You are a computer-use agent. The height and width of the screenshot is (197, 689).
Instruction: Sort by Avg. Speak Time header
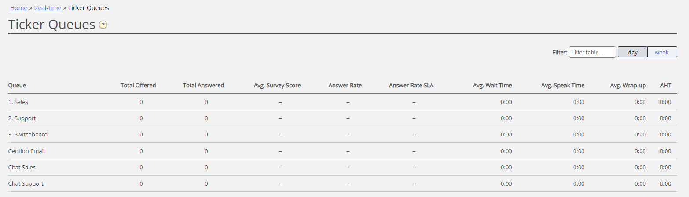563,86
